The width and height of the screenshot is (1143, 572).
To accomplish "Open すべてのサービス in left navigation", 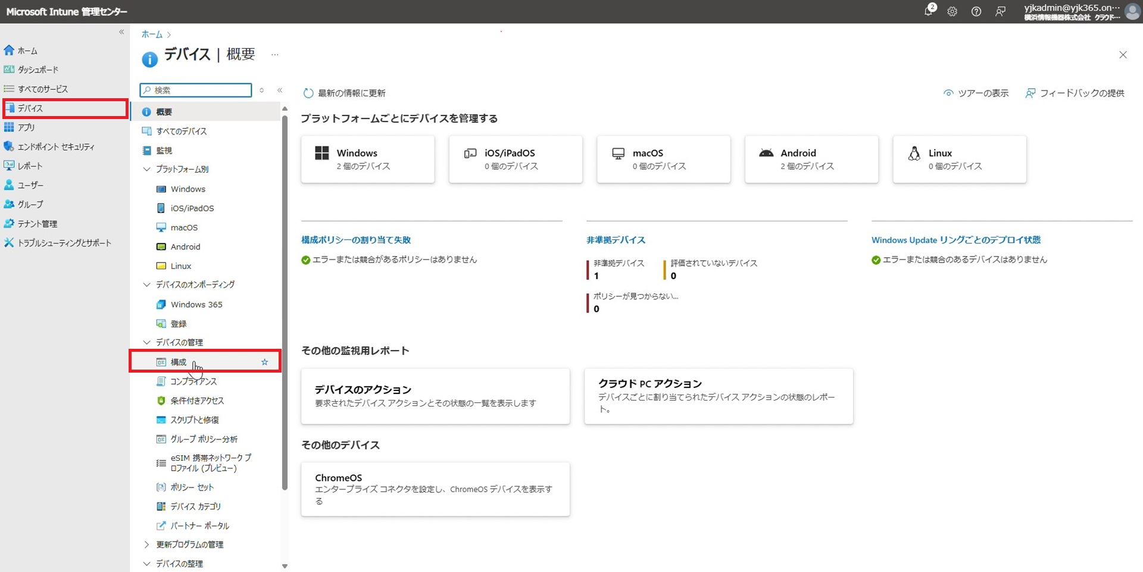I will [42, 89].
